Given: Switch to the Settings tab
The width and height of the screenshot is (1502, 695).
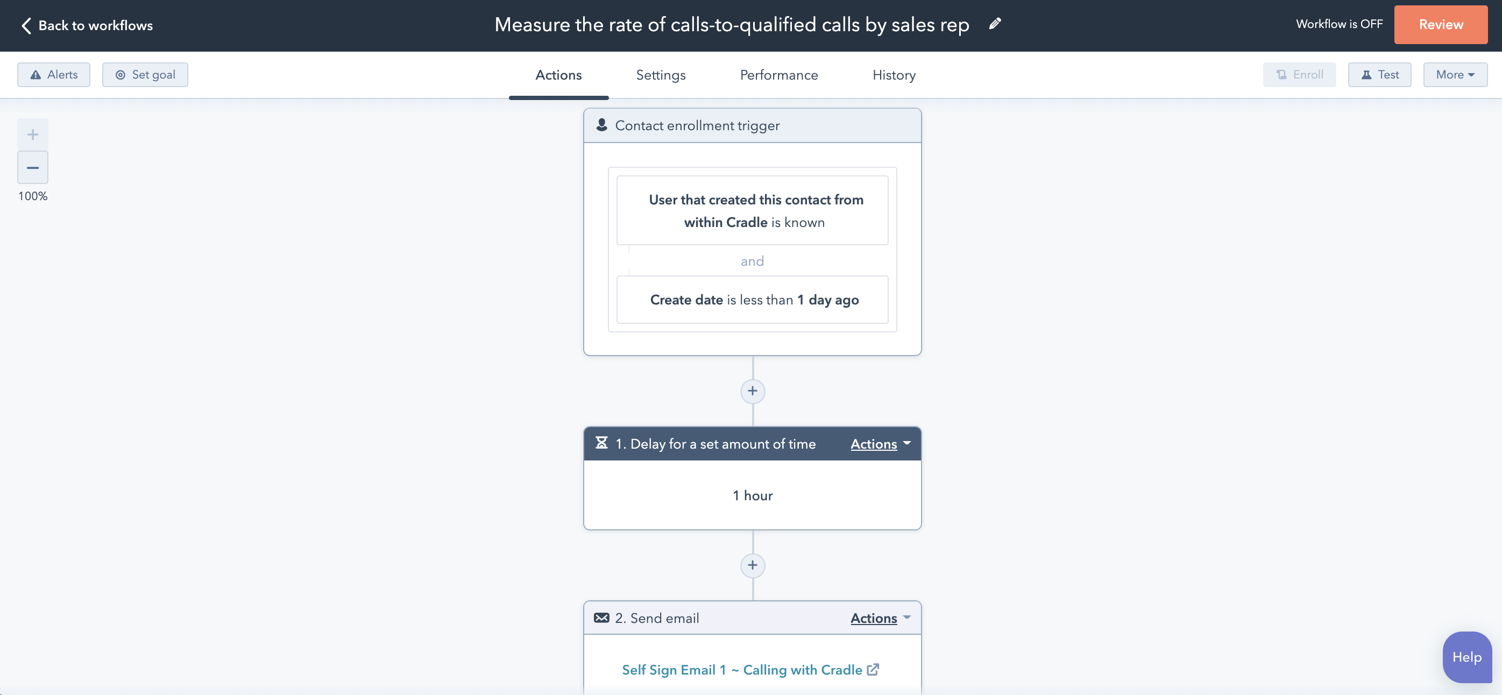Looking at the screenshot, I should (x=661, y=75).
